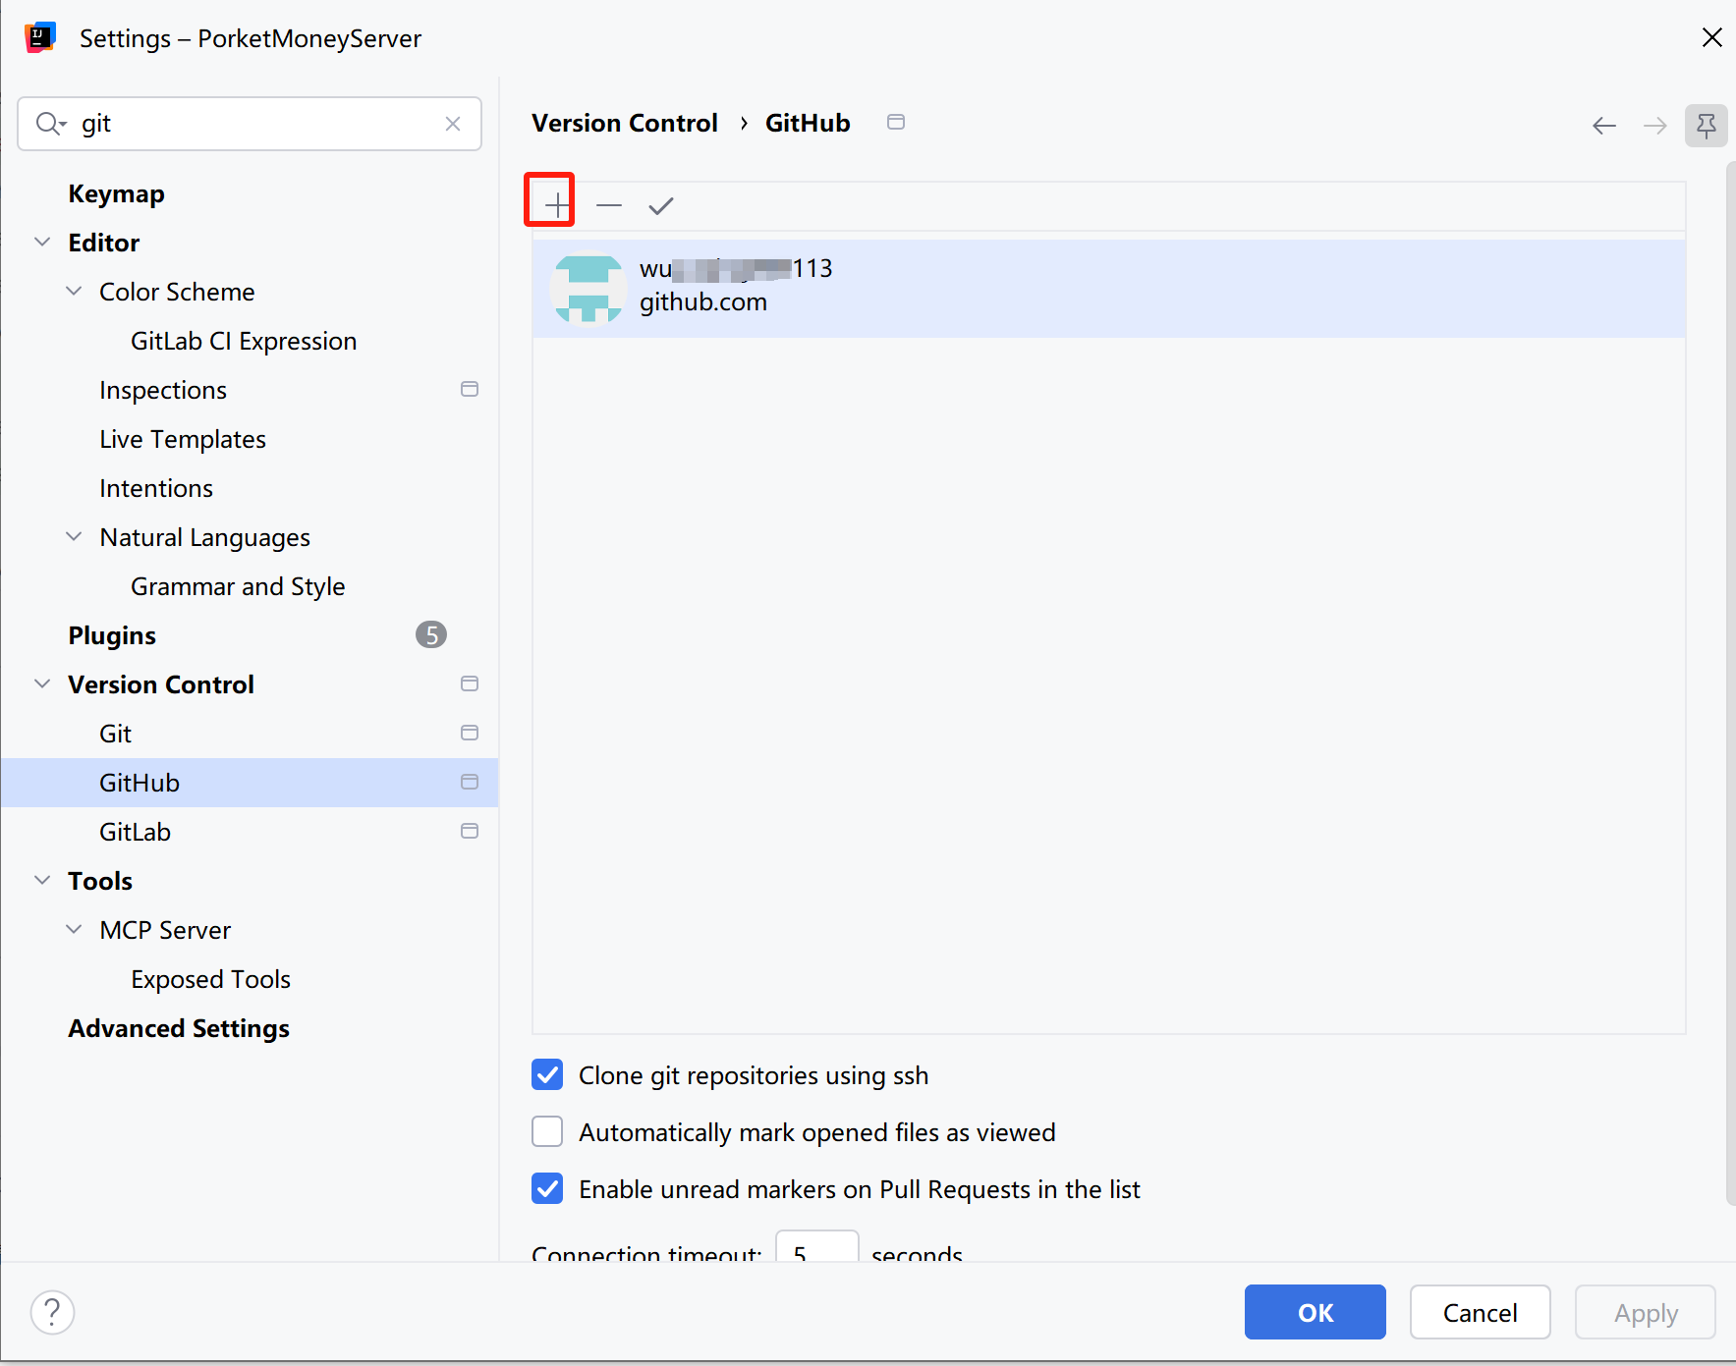Open search options magnifier icon
Screen dimensions: 1736x1366
click(50, 124)
